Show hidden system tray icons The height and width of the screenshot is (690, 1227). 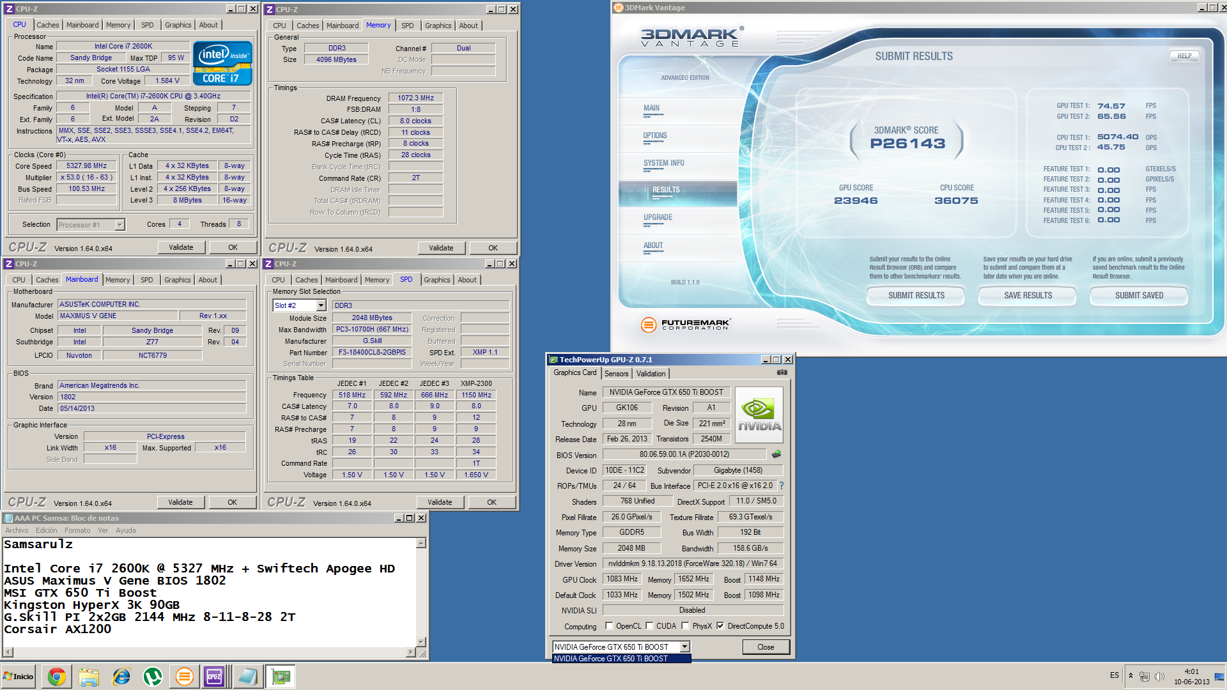tap(1131, 676)
